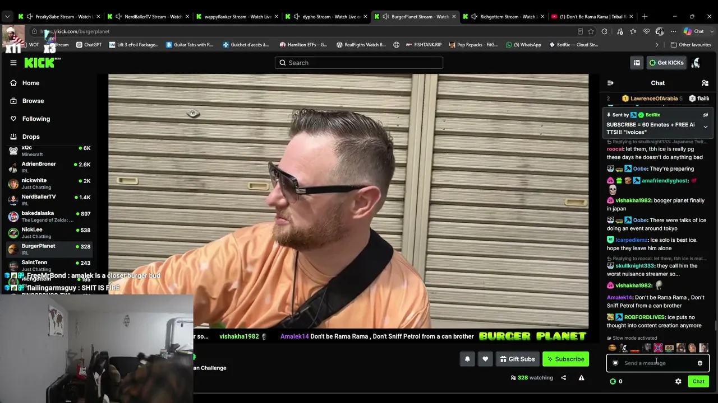The width and height of the screenshot is (718, 403).
Task: Unmute the dypho tab audio icon
Action: (x=297, y=17)
